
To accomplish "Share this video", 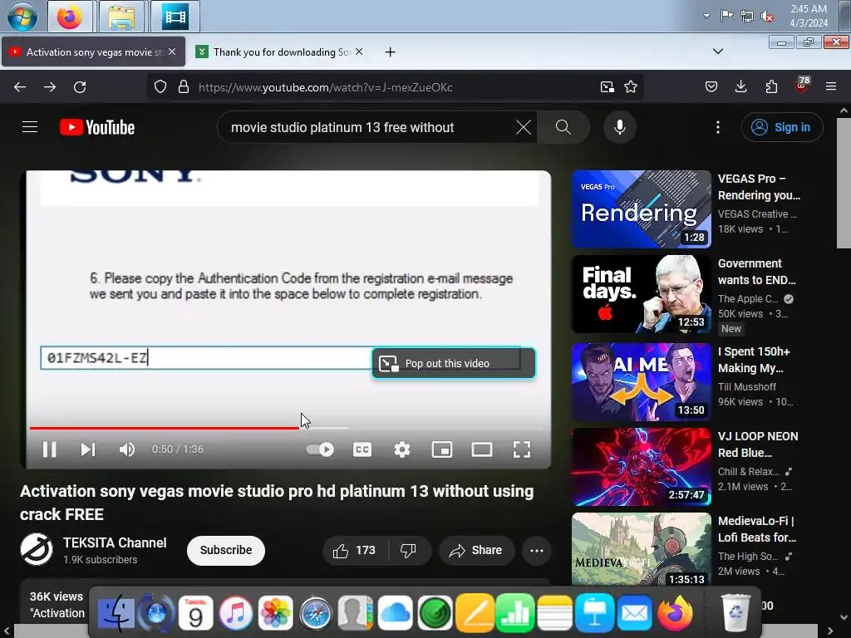I will click(x=476, y=550).
